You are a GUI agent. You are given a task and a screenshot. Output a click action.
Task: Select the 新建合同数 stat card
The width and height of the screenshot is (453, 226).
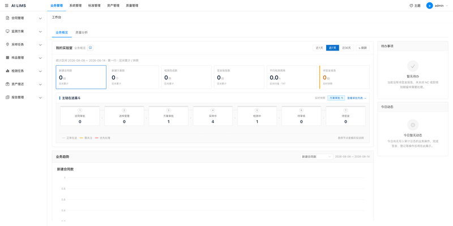81,77
